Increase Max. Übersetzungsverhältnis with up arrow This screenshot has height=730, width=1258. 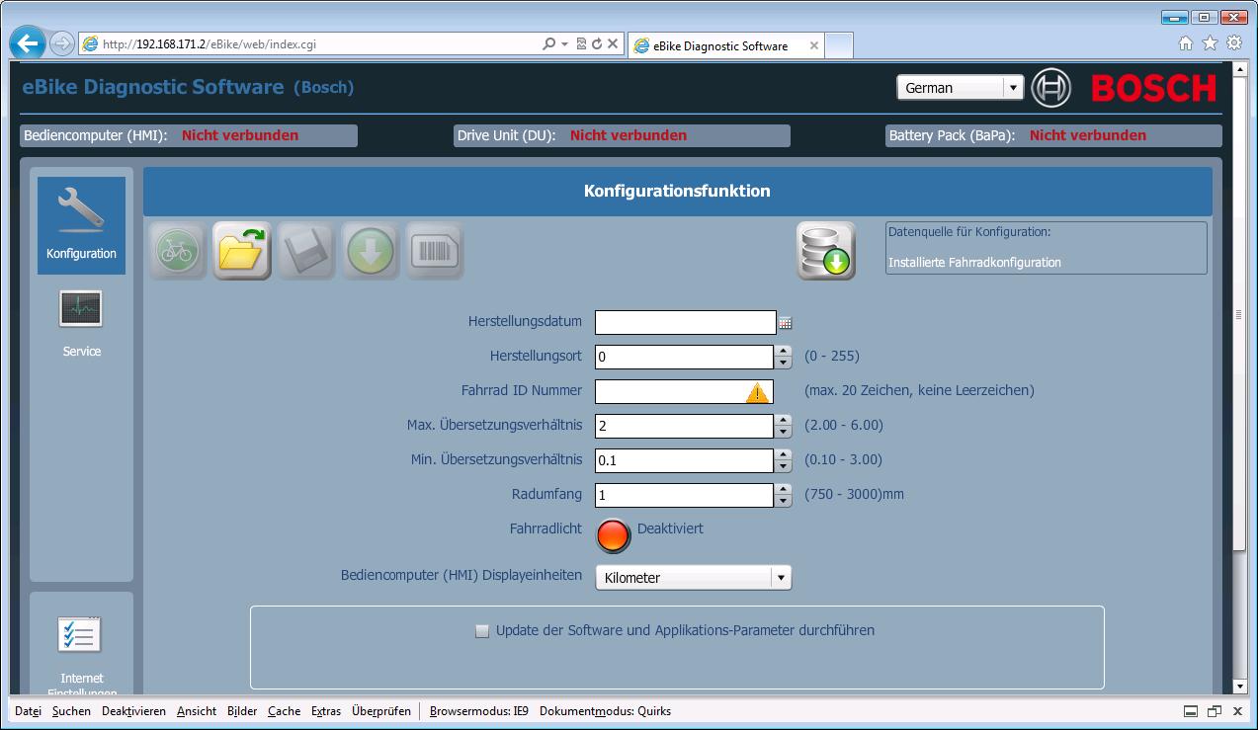[x=784, y=420]
